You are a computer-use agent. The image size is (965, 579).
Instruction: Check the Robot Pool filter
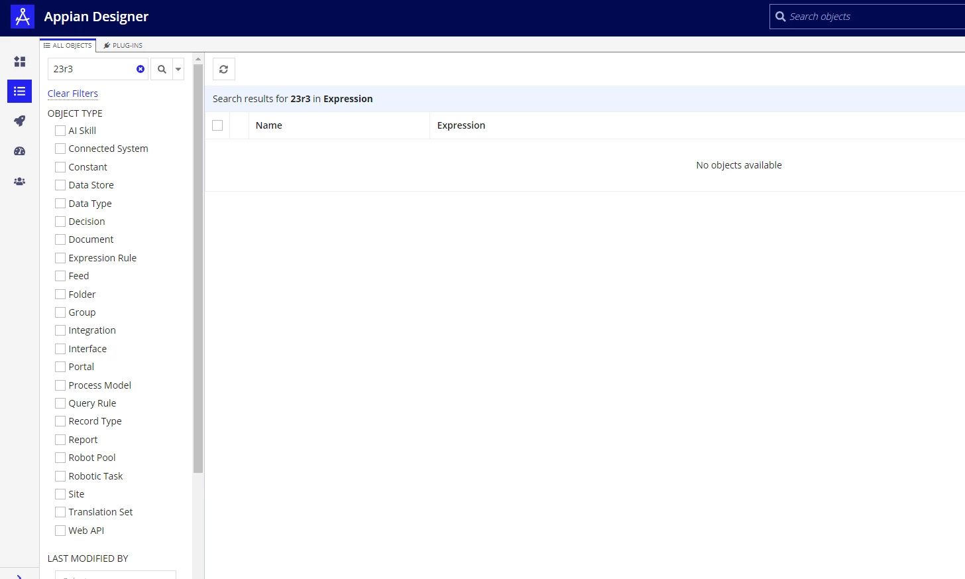pyautogui.click(x=60, y=458)
